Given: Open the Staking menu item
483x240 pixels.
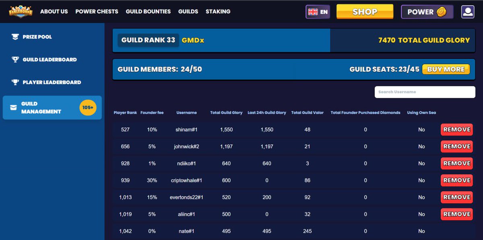Looking at the screenshot, I should [218, 12].
